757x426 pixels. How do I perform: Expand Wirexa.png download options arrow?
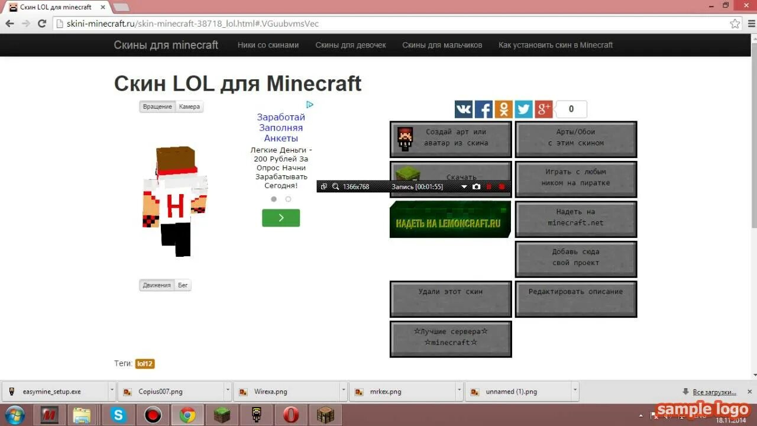[x=344, y=392]
